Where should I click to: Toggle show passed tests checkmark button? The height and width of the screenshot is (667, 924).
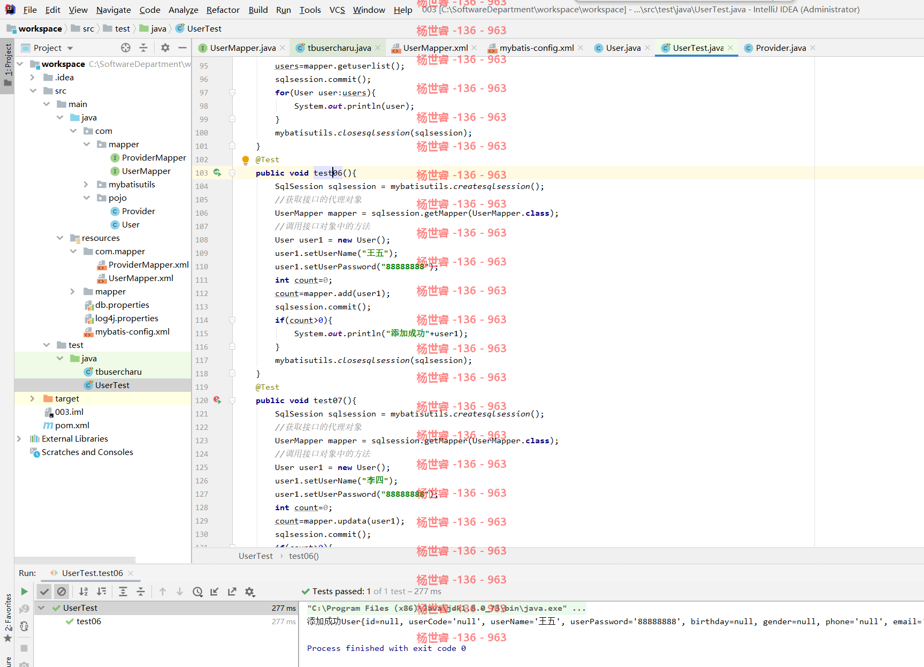(44, 592)
